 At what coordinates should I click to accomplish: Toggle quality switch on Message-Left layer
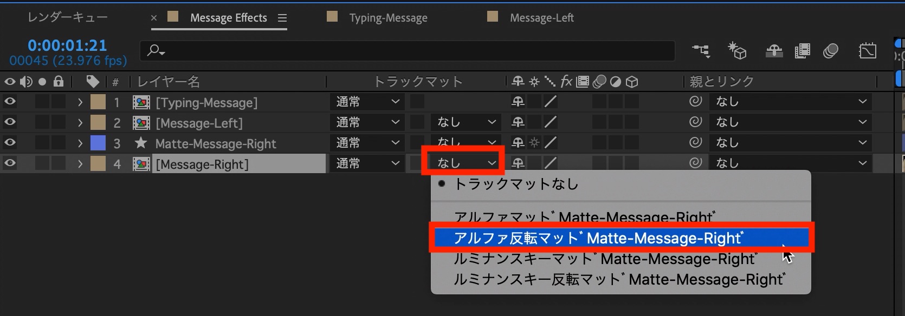point(551,122)
